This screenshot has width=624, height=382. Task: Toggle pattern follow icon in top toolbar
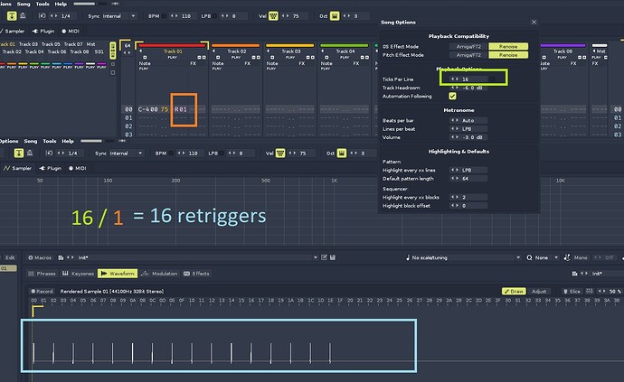pyautogui.click(x=12, y=16)
